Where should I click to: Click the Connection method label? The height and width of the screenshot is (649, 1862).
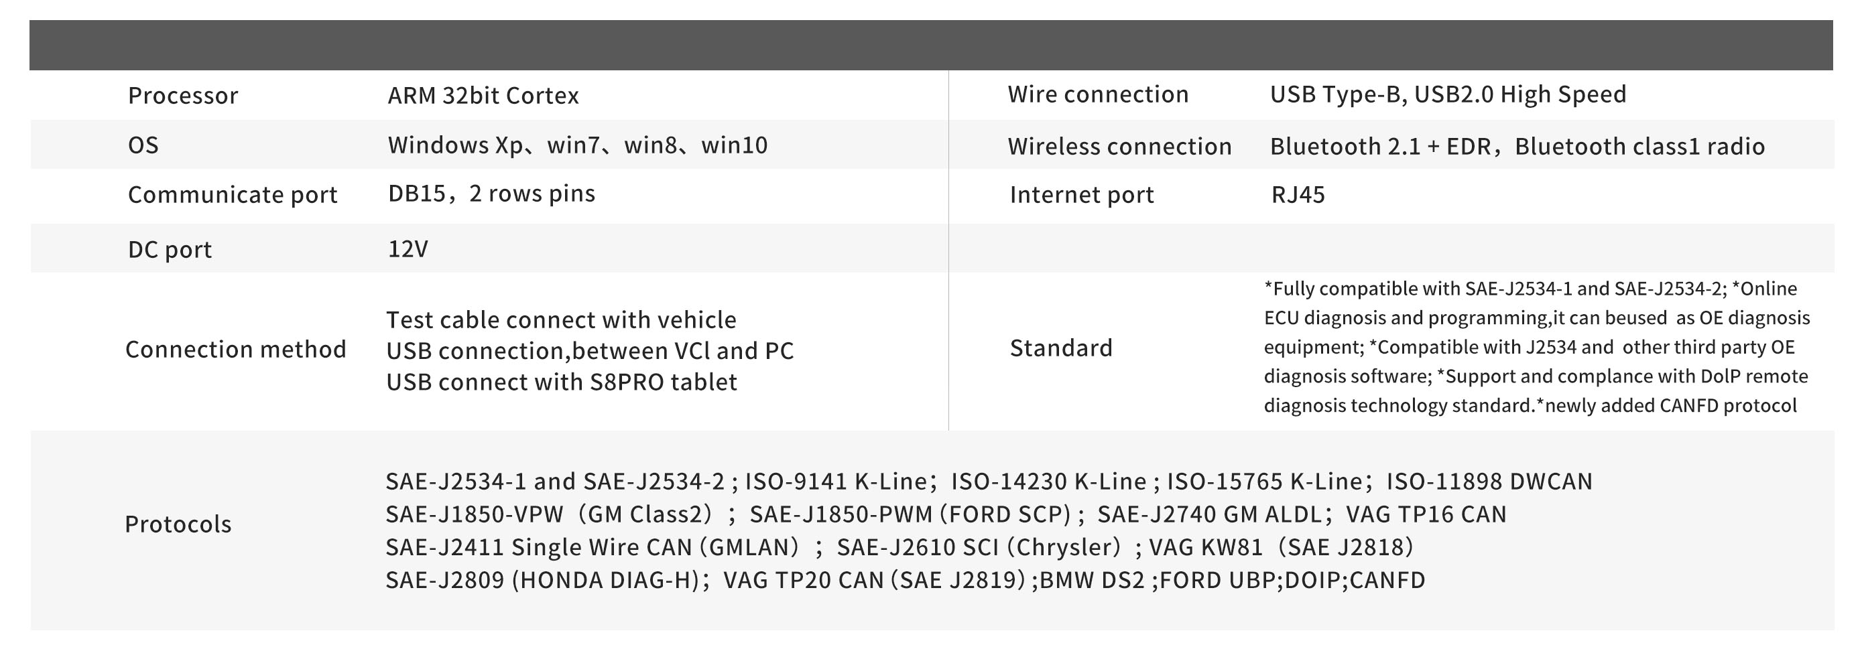point(236,350)
